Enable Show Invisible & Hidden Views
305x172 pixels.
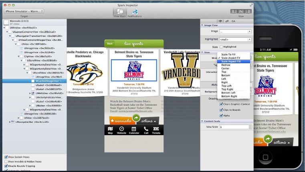[6, 162]
